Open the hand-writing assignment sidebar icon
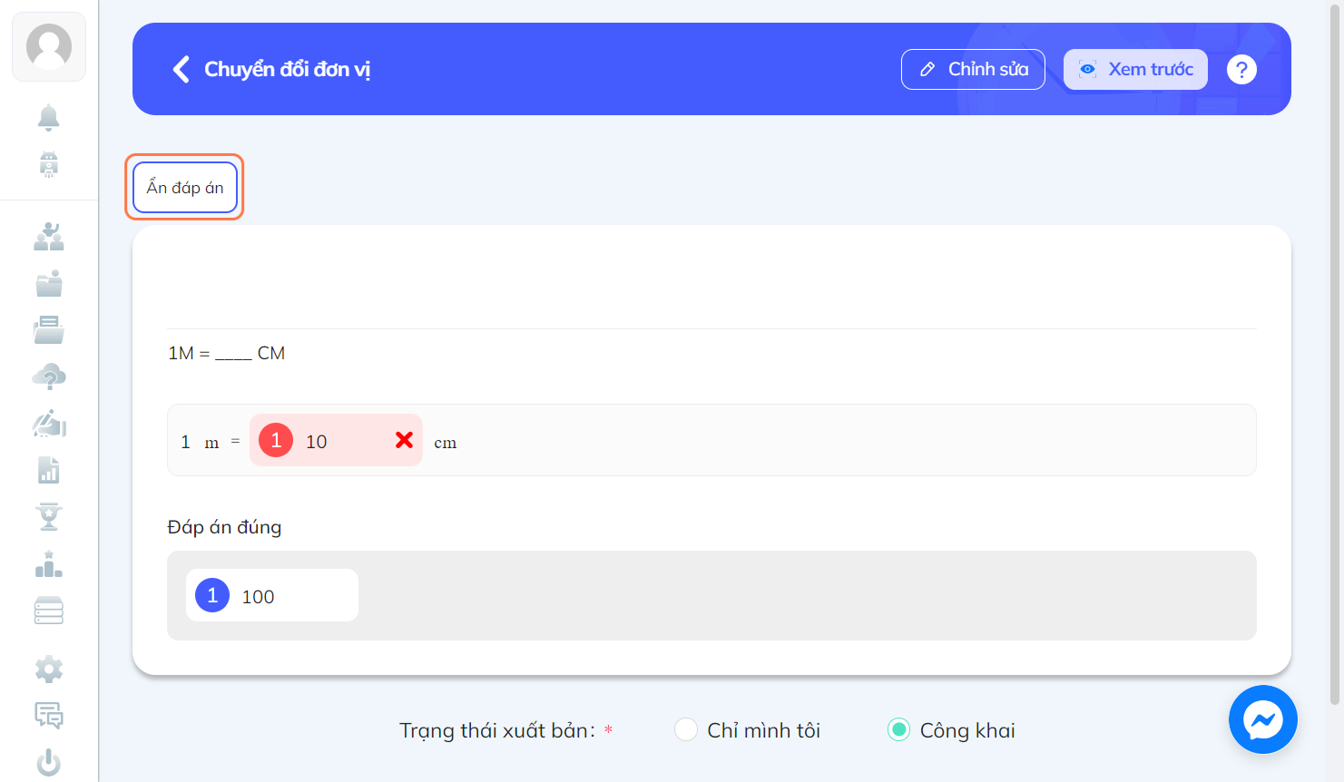Image resolution: width=1344 pixels, height=782 pixels. click(x=49, y=424)
